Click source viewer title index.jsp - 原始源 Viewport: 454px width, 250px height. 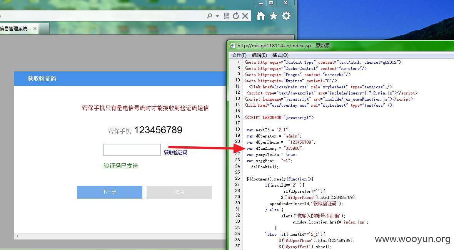284,46
